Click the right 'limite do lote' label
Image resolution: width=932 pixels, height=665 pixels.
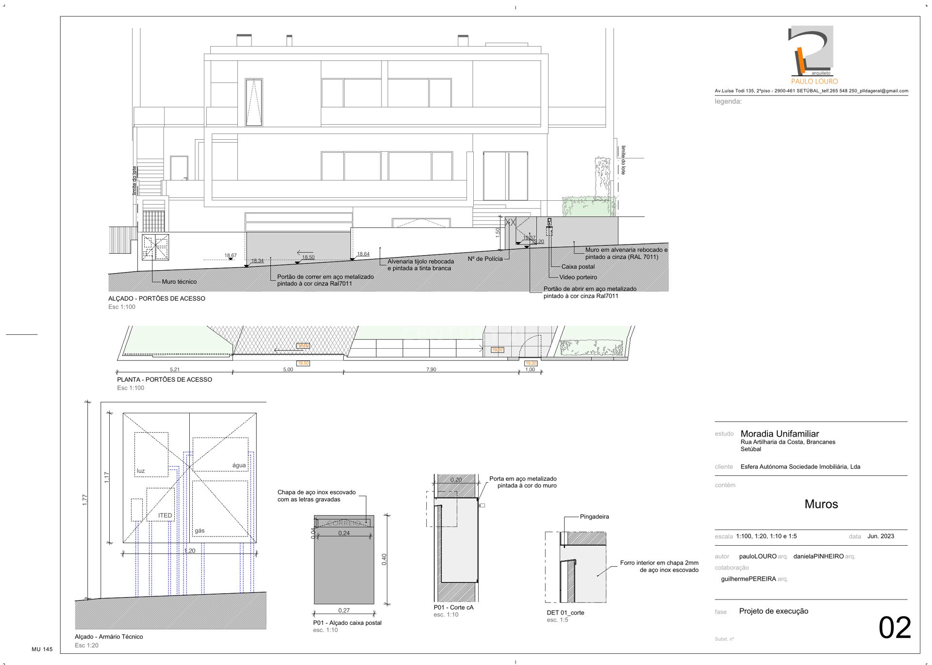(x=624, y=160)
